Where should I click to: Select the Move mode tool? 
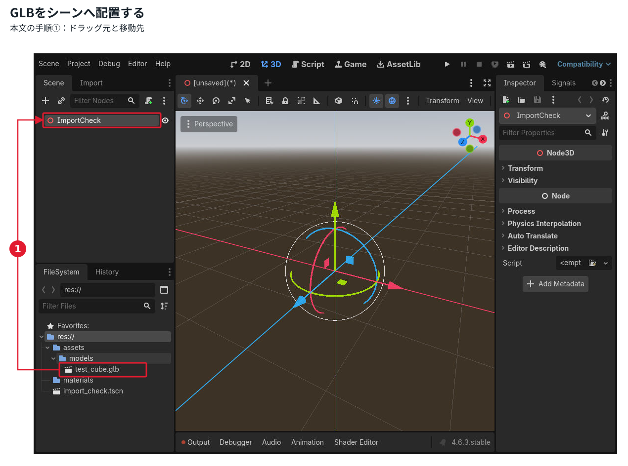200,101
